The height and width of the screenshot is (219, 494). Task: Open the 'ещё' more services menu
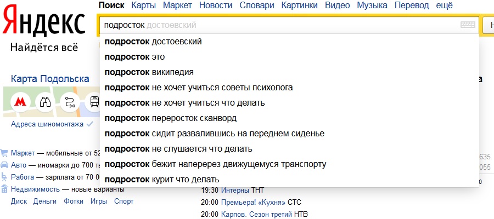[x=444, y=5]
